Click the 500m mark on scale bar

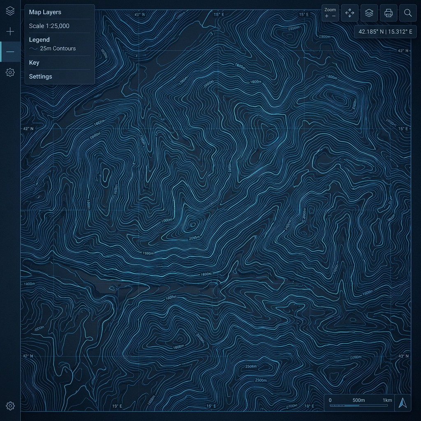pos(359,400)
